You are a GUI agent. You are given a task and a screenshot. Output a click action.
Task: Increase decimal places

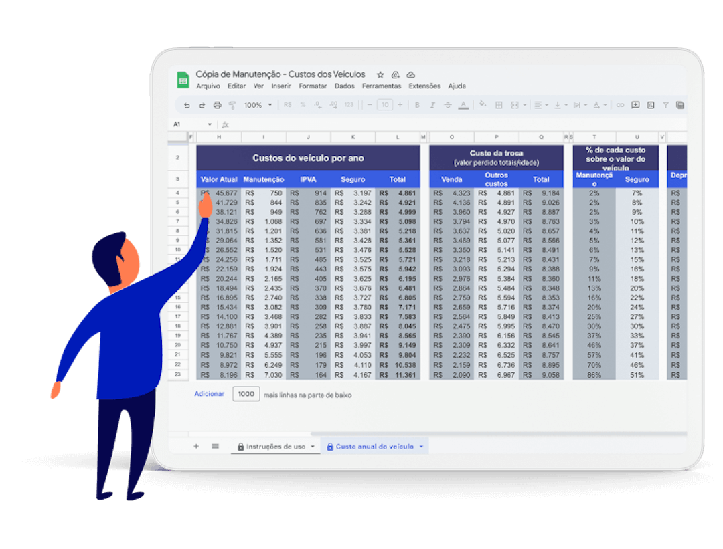point(333,105)
